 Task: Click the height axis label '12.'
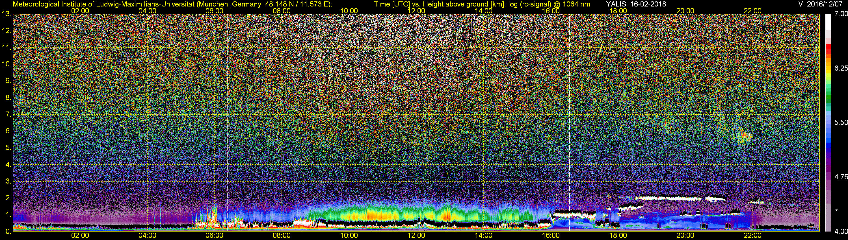point(6,30)
